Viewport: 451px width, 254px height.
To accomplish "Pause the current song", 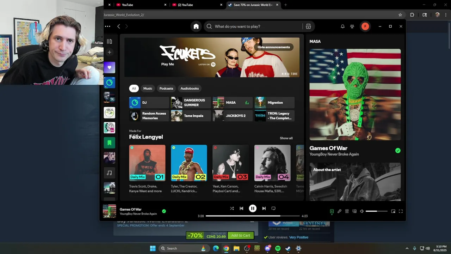I will pos(253,208).
